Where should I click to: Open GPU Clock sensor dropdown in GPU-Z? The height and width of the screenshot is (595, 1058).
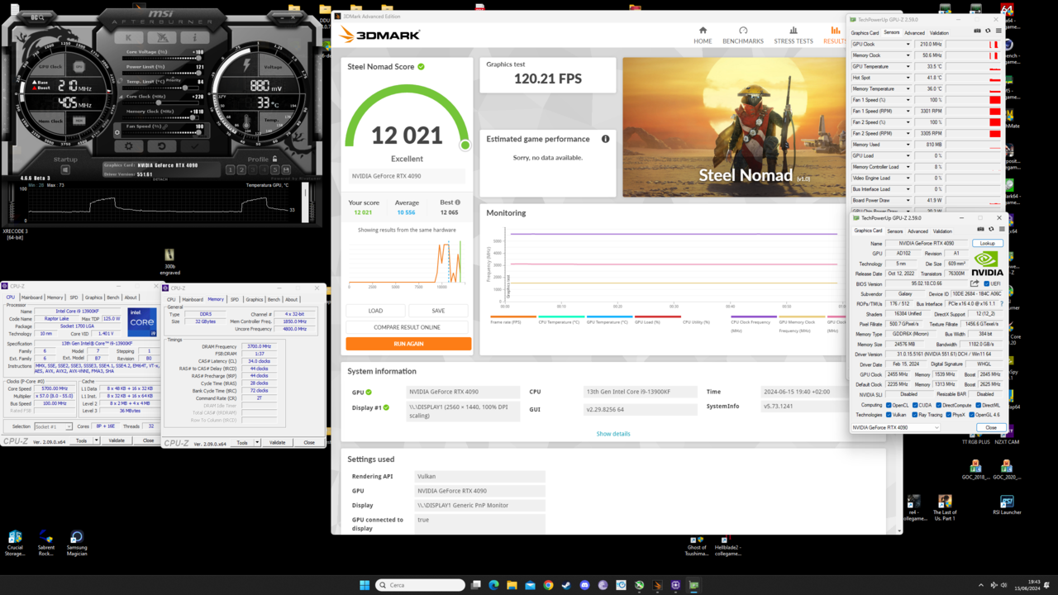pos(908,44)
